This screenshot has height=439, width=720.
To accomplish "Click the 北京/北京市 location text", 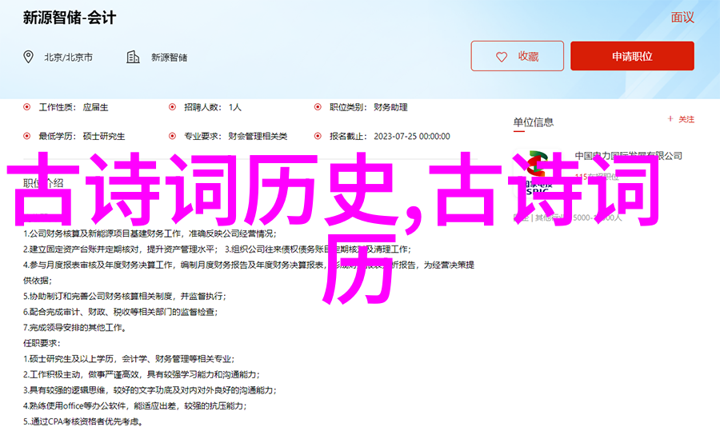I will [69, 58].
